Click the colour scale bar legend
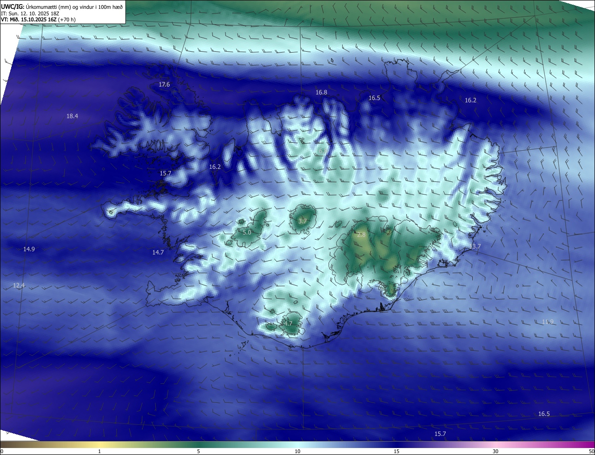The width and height of the screenshot is (595, 455). 297,445
